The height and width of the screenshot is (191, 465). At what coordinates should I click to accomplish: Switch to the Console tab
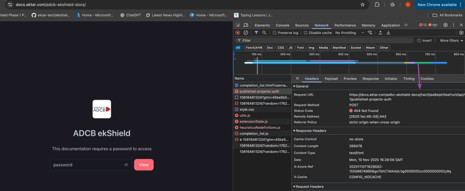tap(283, 25)
